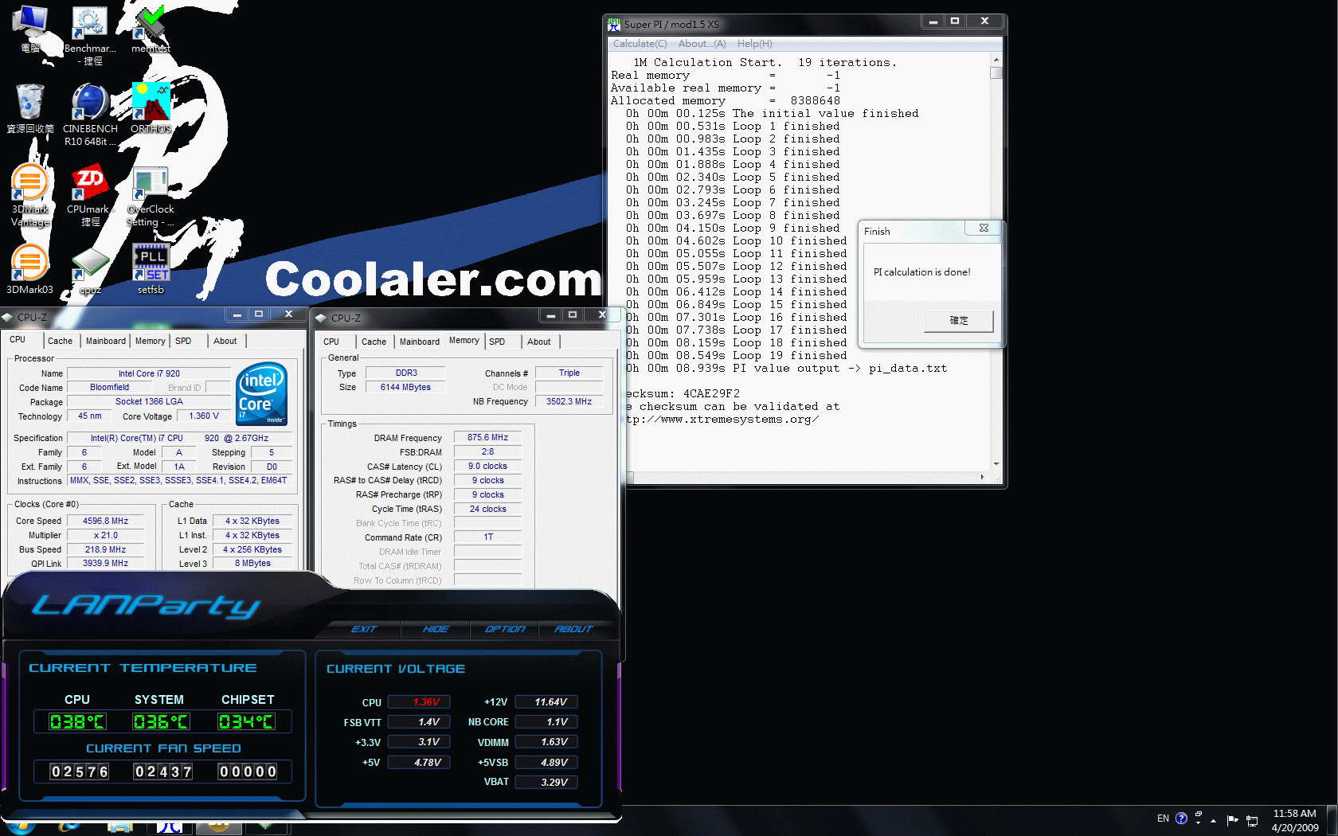Click the Super PI title bar icon

(614, 24)
